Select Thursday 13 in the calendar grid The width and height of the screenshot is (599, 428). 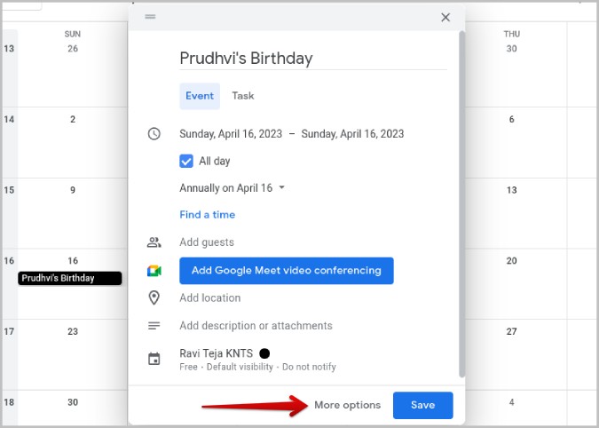(x=511, y=190)
